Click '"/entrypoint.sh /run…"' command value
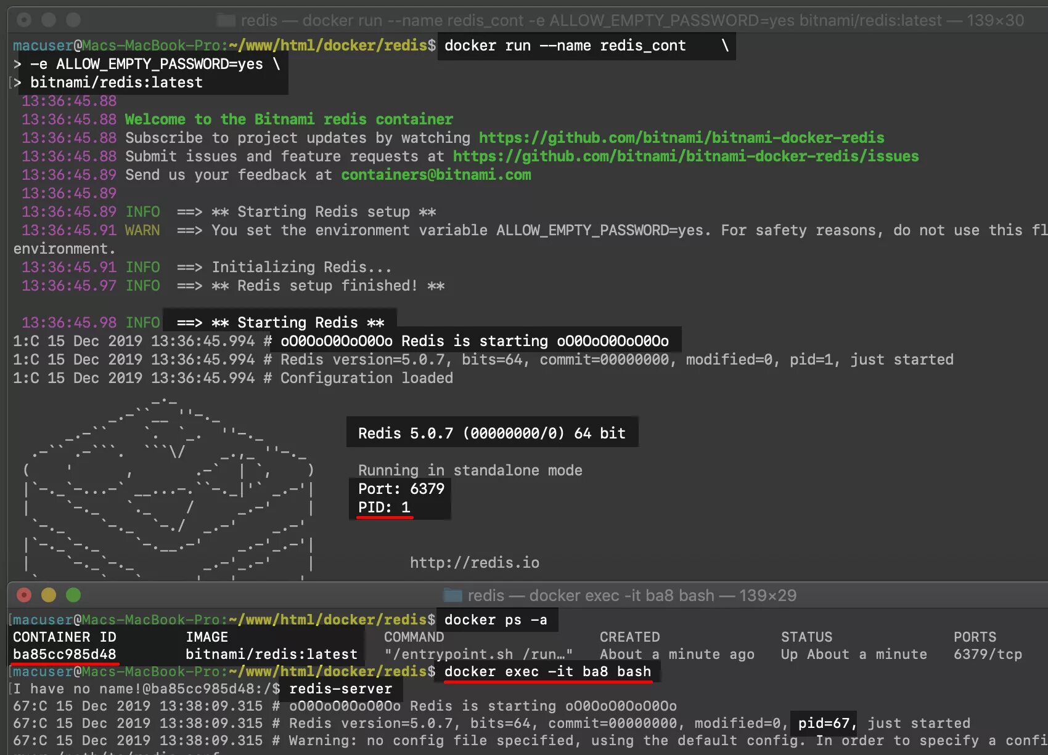This screenshot has width=1048, height=755. click(x=478, y=654)
